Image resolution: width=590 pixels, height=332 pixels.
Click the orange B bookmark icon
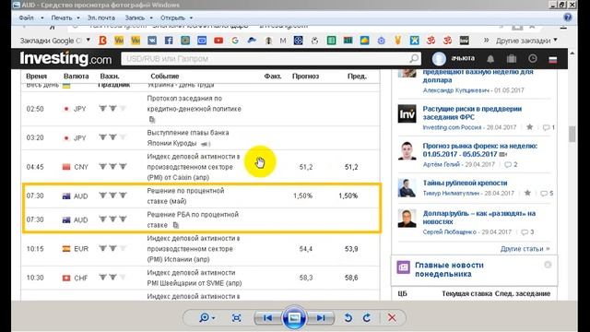tap(102, 41)
